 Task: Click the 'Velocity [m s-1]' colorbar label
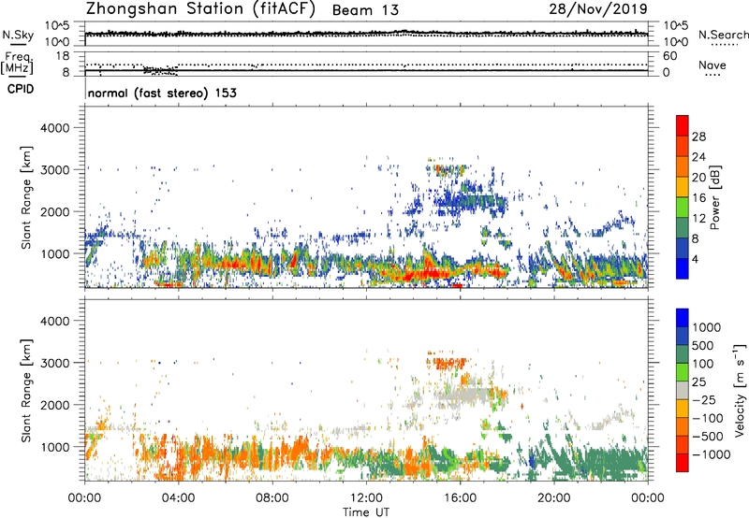(x=740, y=390)
